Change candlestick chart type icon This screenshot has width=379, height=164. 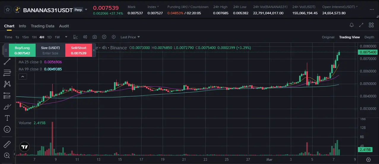(x=85, y=37)
